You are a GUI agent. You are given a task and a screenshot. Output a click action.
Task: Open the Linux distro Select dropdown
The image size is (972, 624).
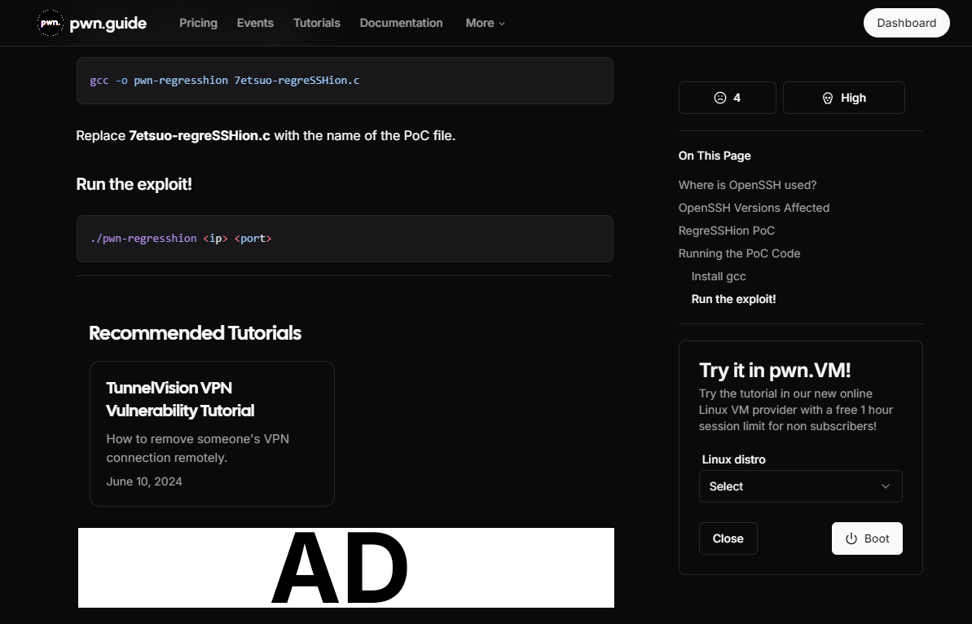[x=799, y=486]
